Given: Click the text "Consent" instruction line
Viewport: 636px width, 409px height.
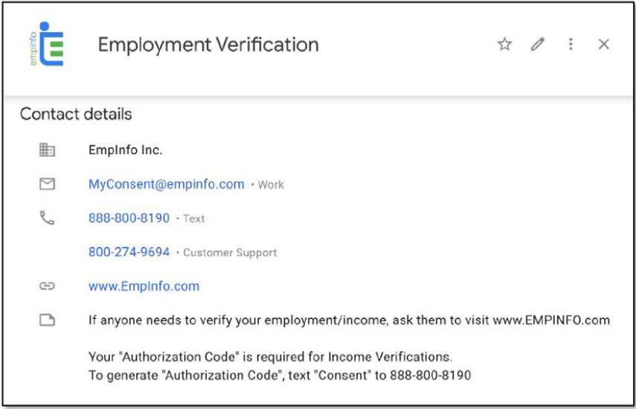Looking at the screenshot, I should (279, 375).
